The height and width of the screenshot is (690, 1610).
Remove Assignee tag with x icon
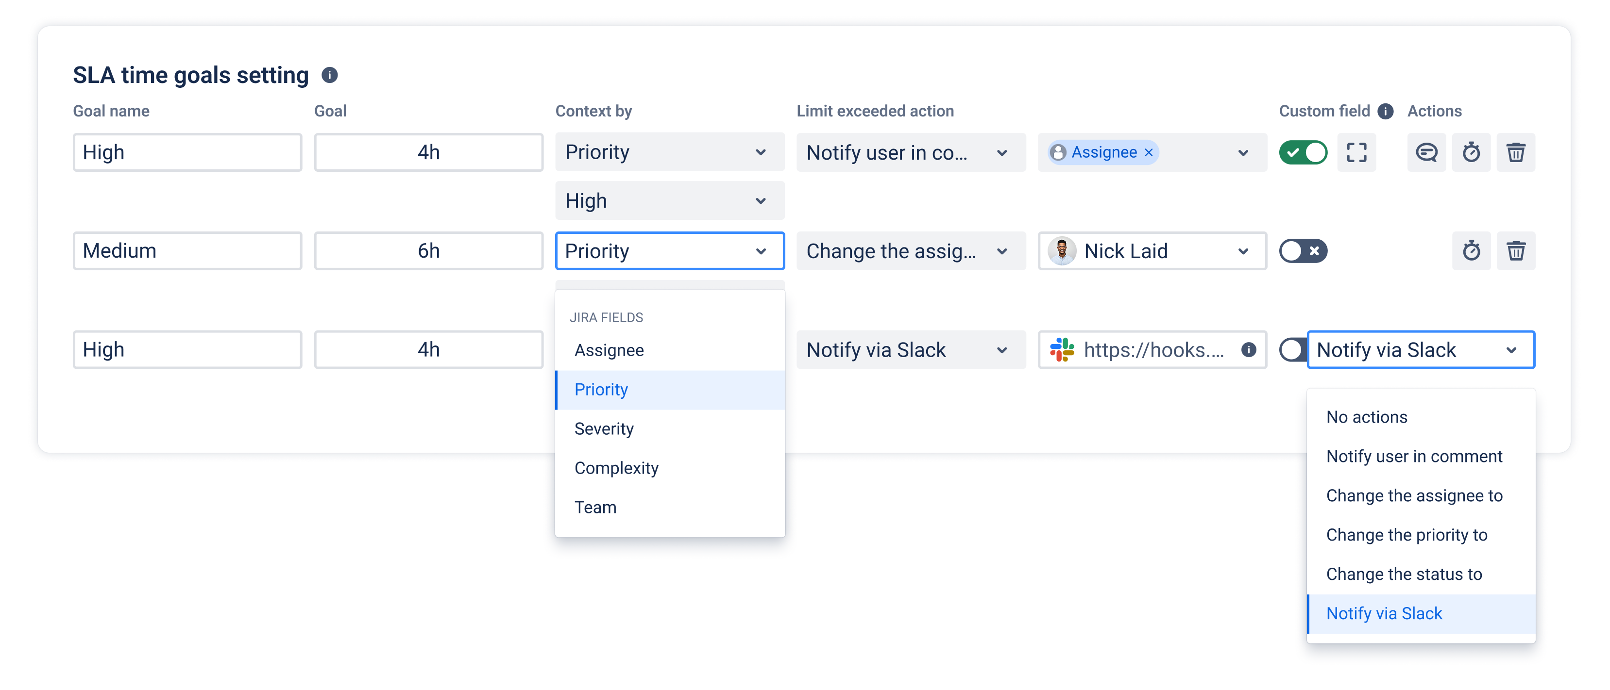[x=1149, y=152]
